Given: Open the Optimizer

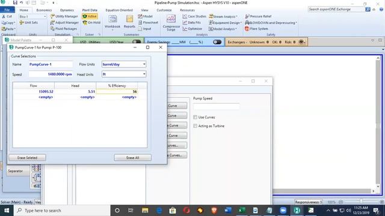Looking at the screenshot, I should coord(192,29).
